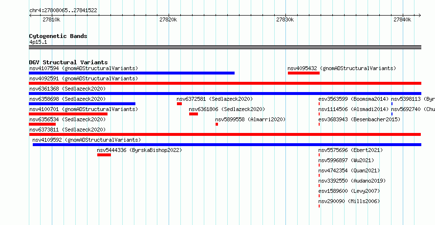The image size is (435, 225).
Task: Open the nsv5444336 (ByrskaBishop2022) label
Action: (140, 150)
